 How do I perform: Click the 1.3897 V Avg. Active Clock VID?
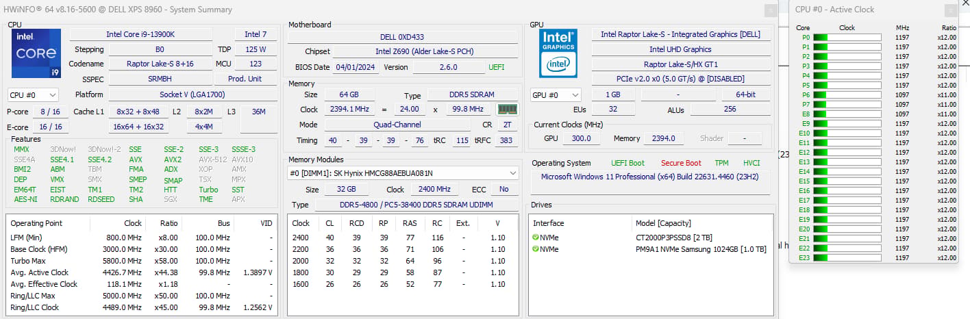tap(258, 272)
